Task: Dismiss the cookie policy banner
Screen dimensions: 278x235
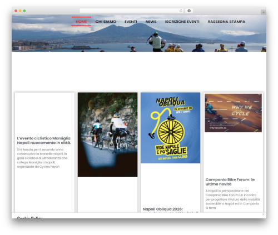Action: pos(263,214)
